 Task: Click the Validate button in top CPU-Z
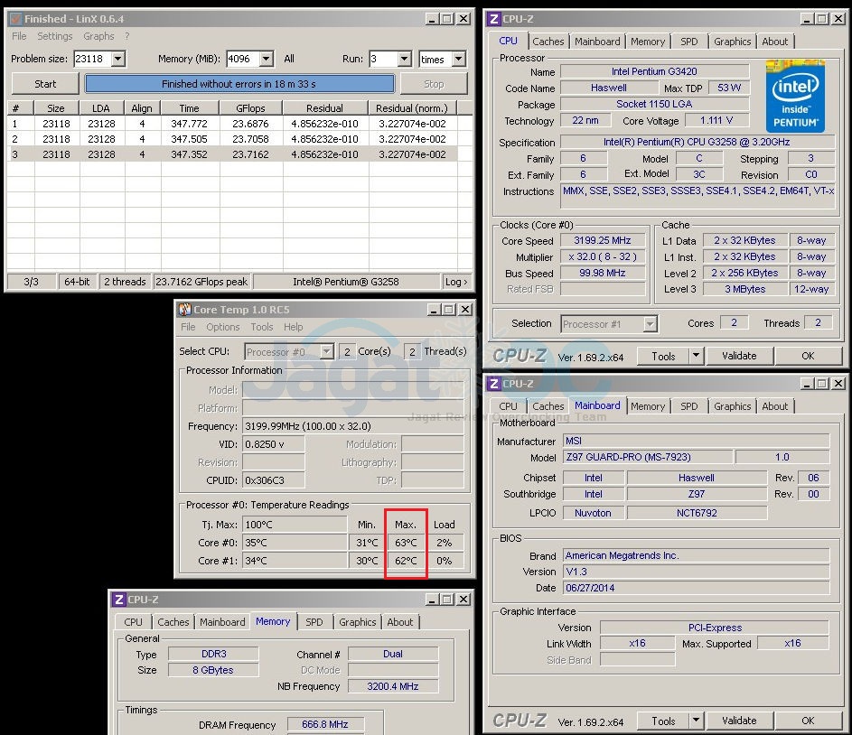(x=739, y=356)
